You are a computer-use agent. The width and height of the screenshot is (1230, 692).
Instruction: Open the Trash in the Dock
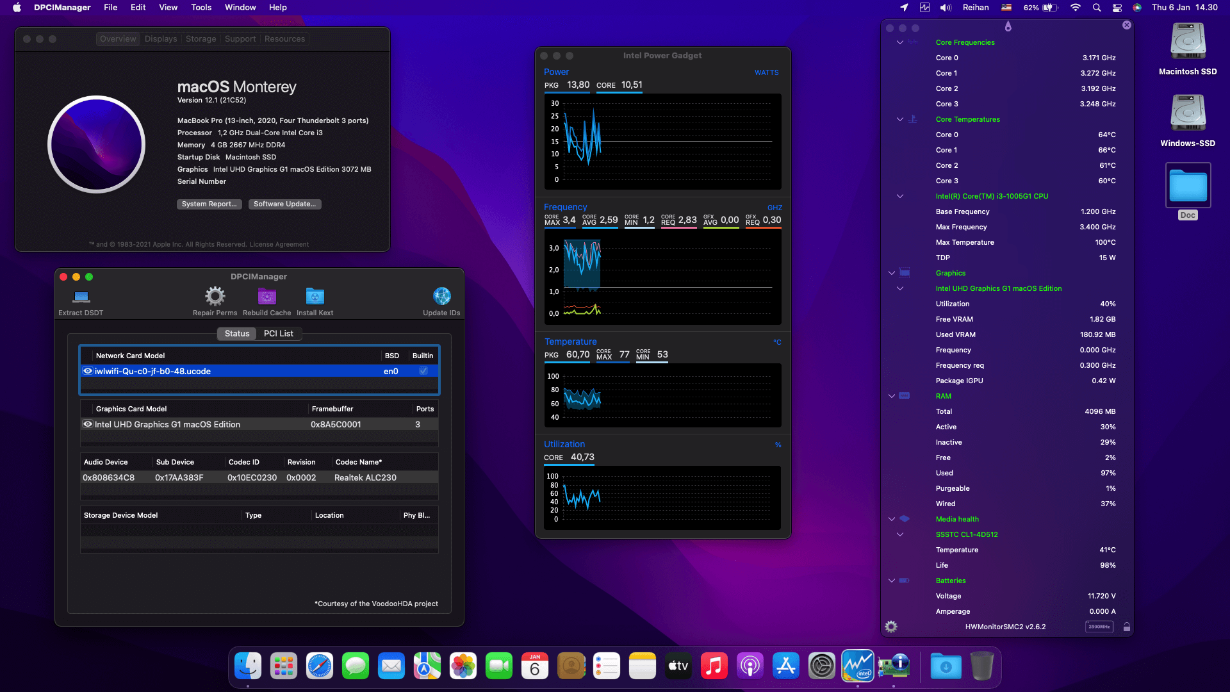[x=982, y=666]
